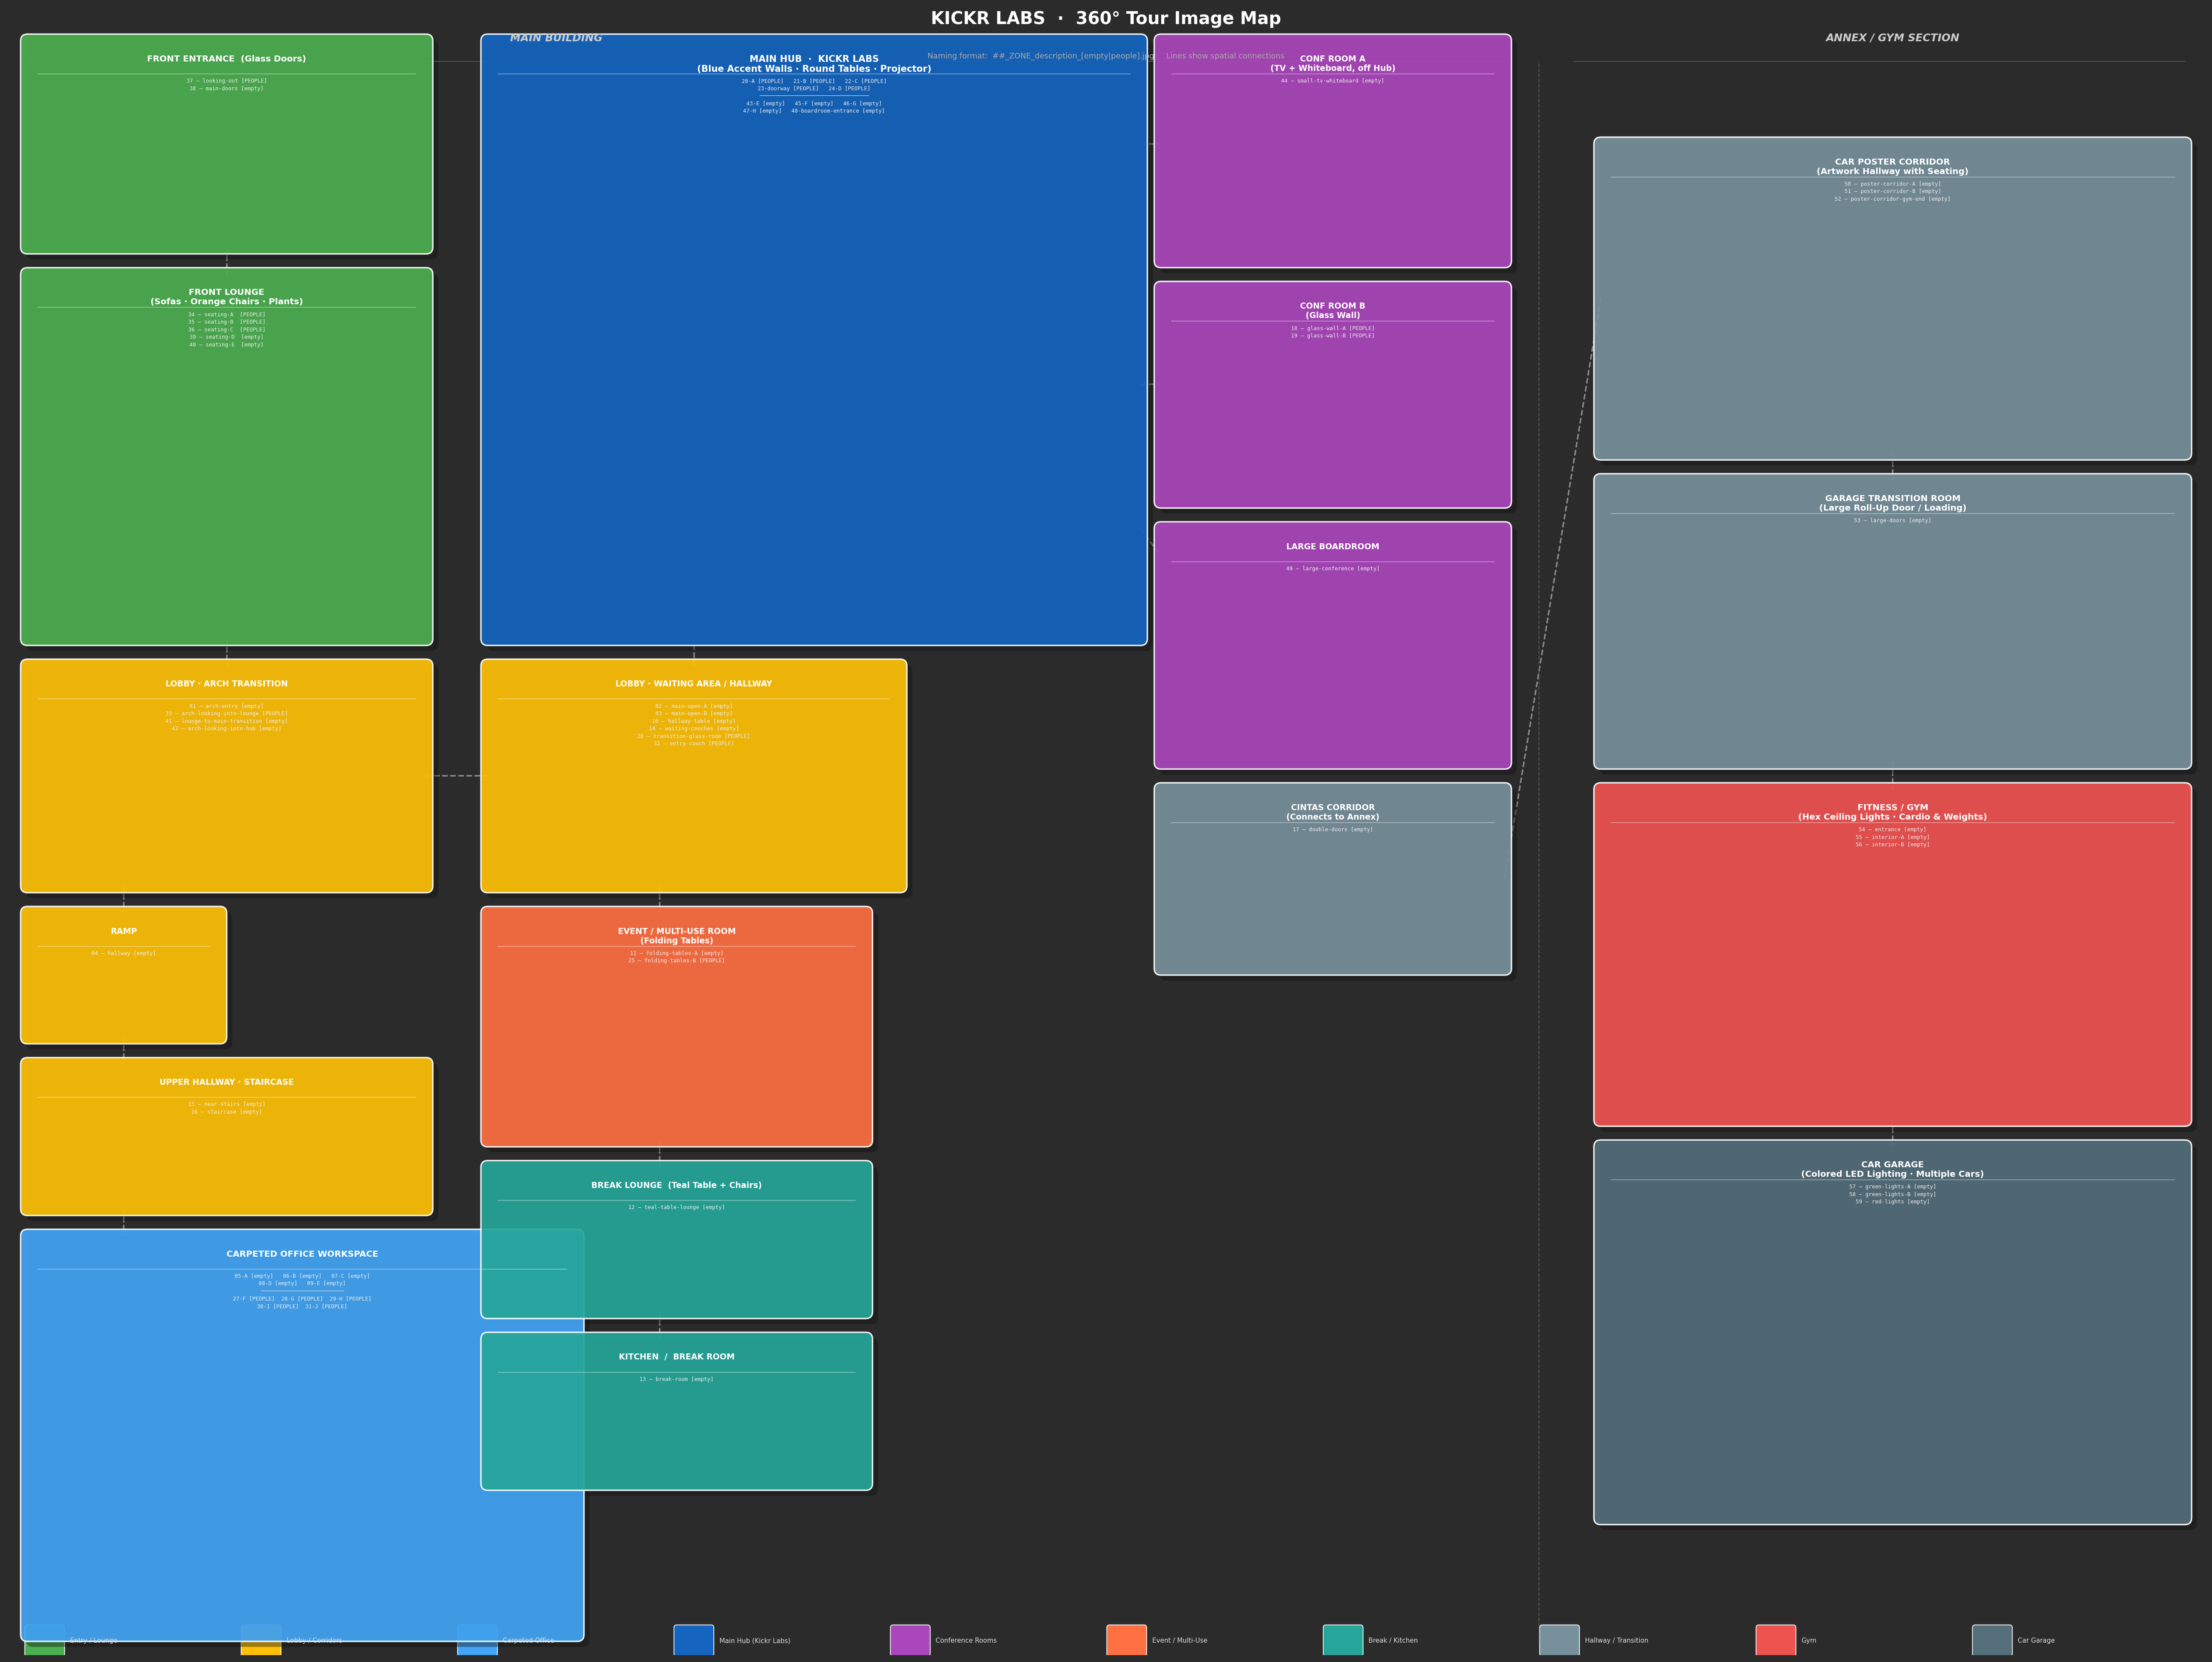Select the RAMP zone title

click(x=124, y=931)
